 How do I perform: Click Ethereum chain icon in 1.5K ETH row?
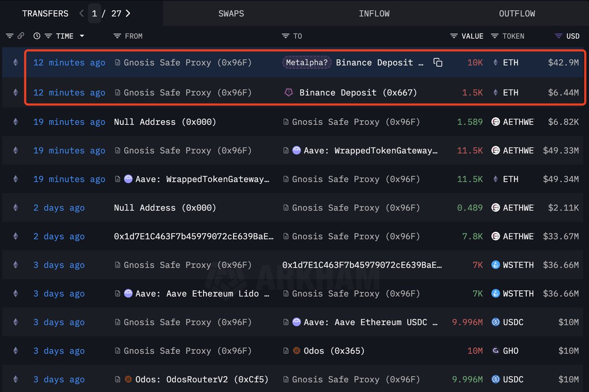(15, 92)
